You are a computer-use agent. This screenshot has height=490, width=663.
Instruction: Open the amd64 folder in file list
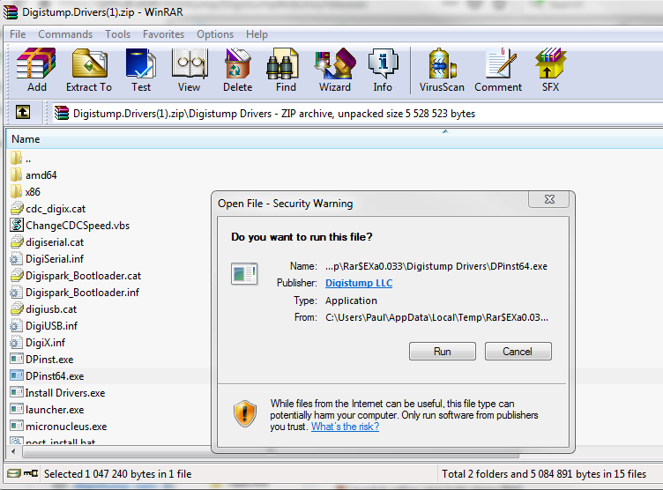pos(41,175)
